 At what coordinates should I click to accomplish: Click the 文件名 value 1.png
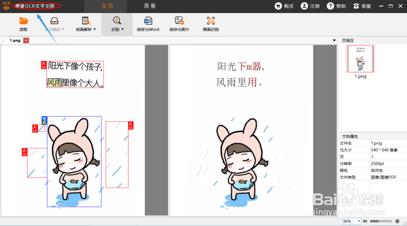(x=376, y=143)
